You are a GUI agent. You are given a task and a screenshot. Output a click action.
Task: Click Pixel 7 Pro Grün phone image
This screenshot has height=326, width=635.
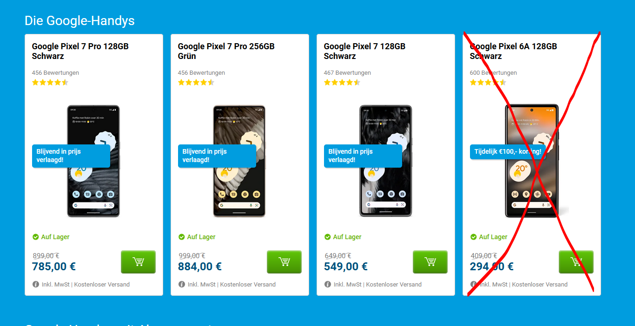239,161
